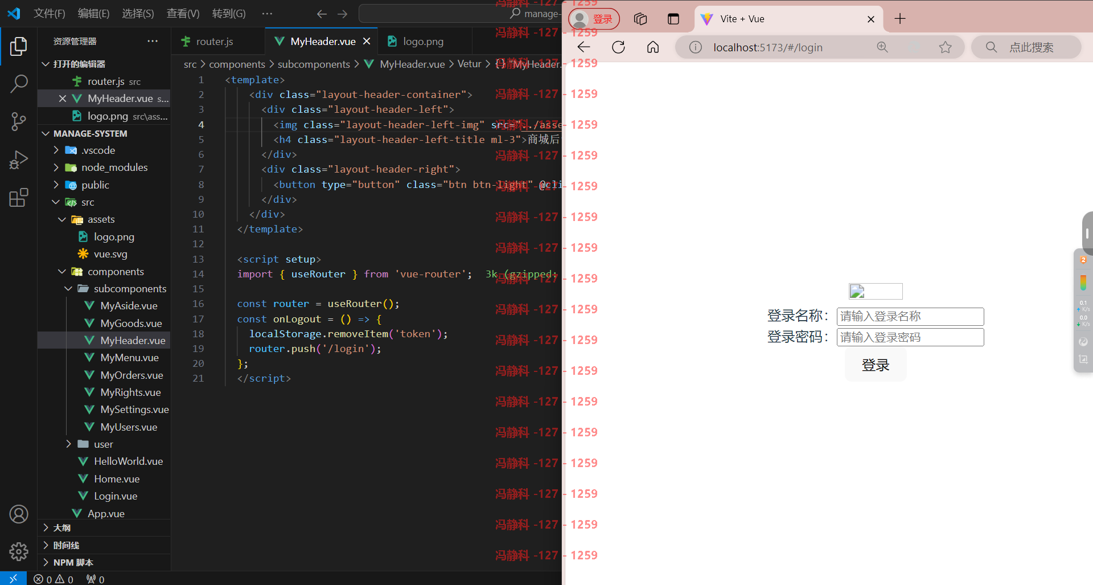Expand the public folder

56,185
